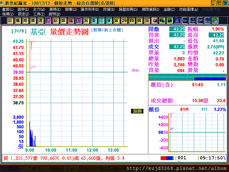This screenshot has width=229, height=172.
Task: Click the yellow 選 toolbar icon
Action: click(x=40, y=21)
